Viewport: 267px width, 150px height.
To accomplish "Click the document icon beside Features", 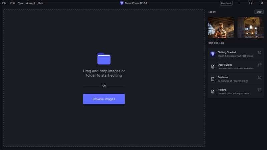I will 213,79.
